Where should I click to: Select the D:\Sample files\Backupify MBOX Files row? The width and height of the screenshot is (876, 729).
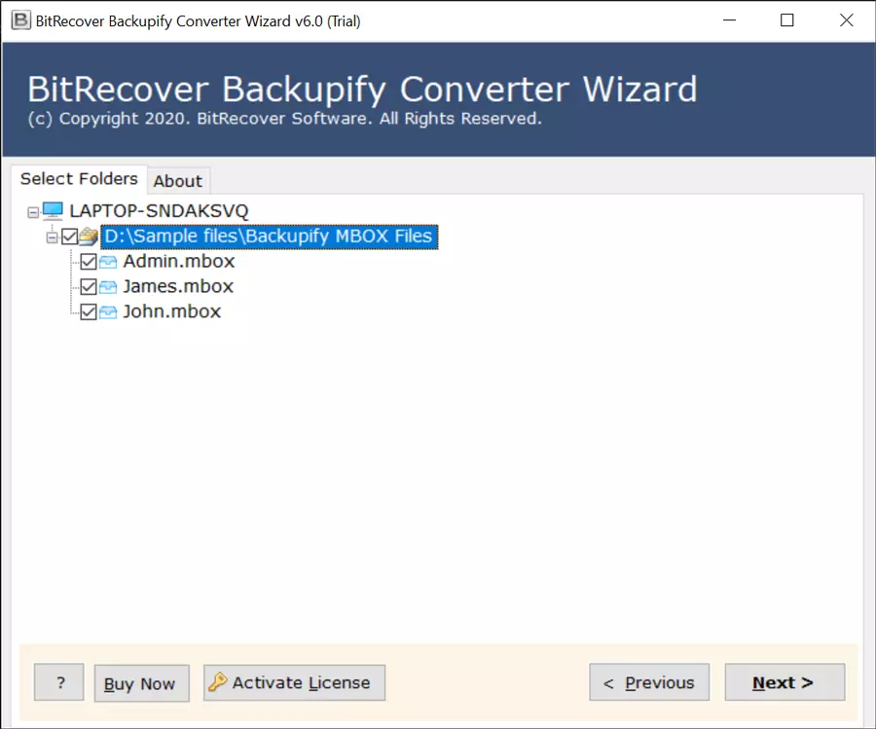(x=270, y=237)
